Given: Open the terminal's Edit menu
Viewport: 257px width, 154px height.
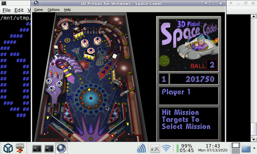Looking at the screenshot, I should click(x=19, y=10).
